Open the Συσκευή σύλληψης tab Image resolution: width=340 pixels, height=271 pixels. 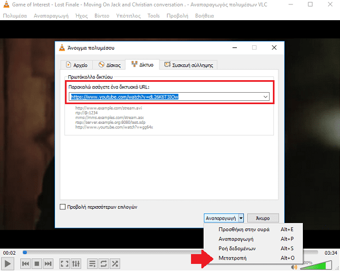pyautogui.click(x=188, y=65)
